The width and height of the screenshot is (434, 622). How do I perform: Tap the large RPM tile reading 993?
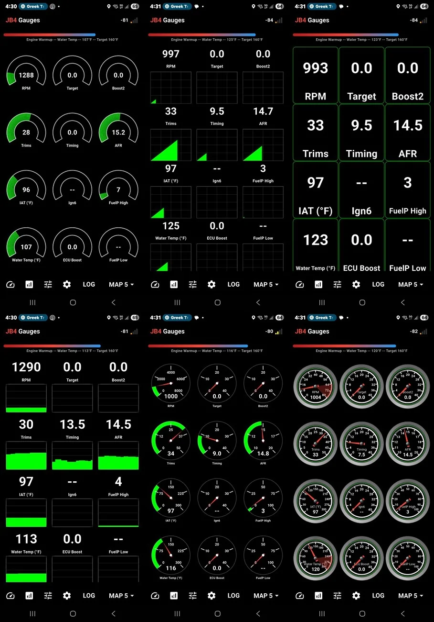316,75
